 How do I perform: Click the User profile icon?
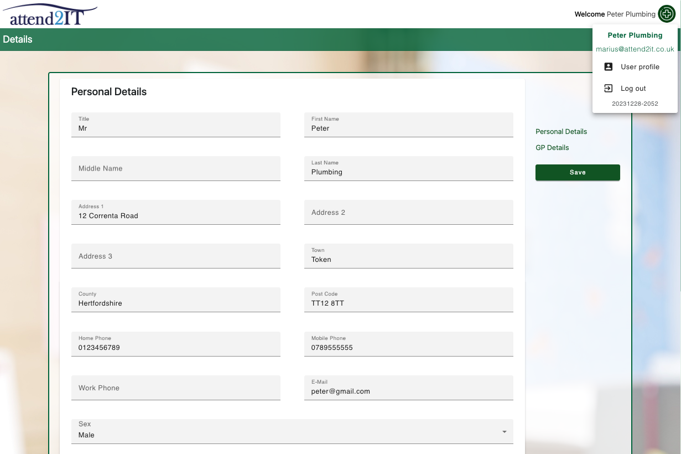click(x=608, y=66)
